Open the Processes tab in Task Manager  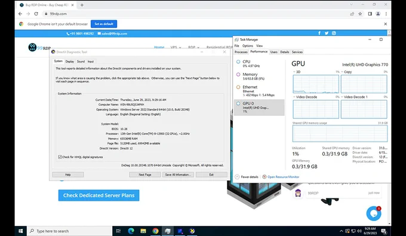click(x=241, y=52)
